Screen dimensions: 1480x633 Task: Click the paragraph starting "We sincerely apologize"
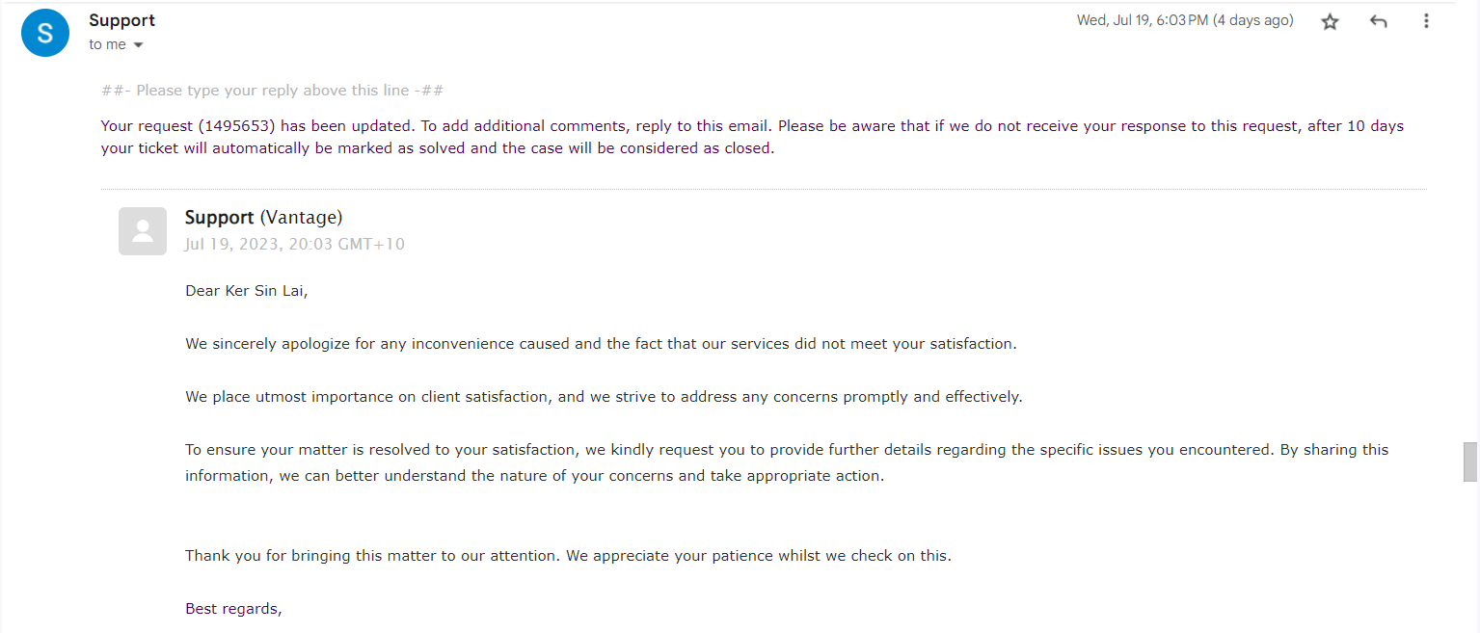tap(601, 343)
